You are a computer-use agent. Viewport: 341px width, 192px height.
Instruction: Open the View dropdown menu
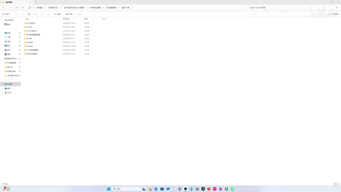click(x=70, y=14)
